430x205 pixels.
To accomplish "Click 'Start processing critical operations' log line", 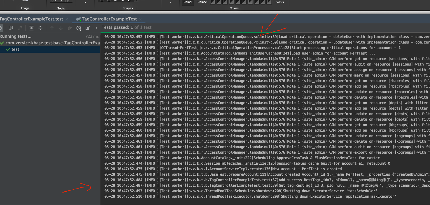I will (x=253, y=48).
